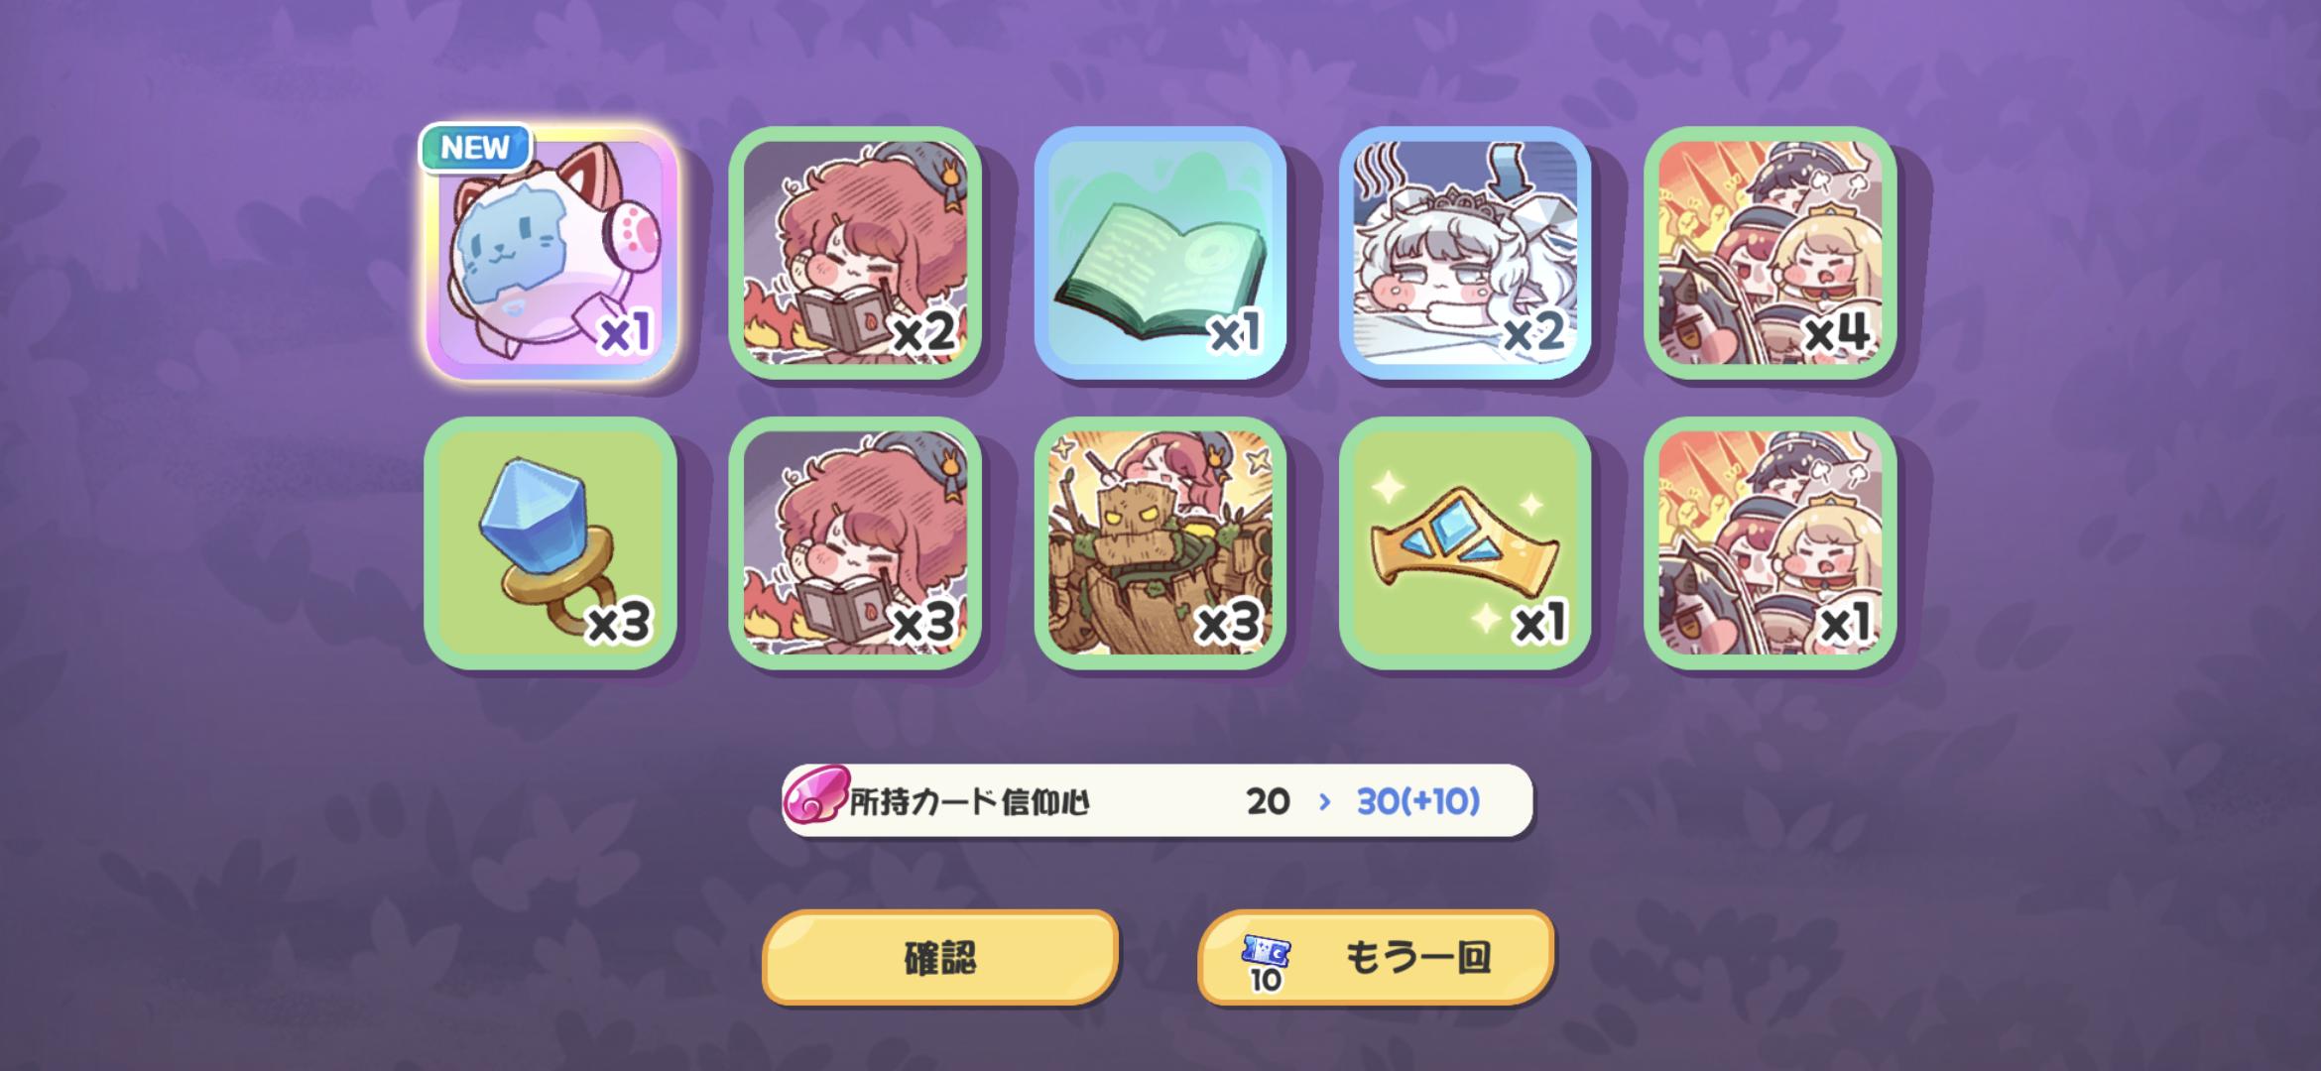Click the 確認 confirm button
This screenshot has width=2321, height=1071.
[x=940, y=957]
